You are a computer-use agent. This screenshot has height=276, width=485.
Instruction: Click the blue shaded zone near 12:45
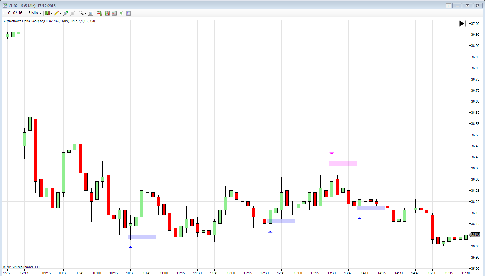pos(282,221)
